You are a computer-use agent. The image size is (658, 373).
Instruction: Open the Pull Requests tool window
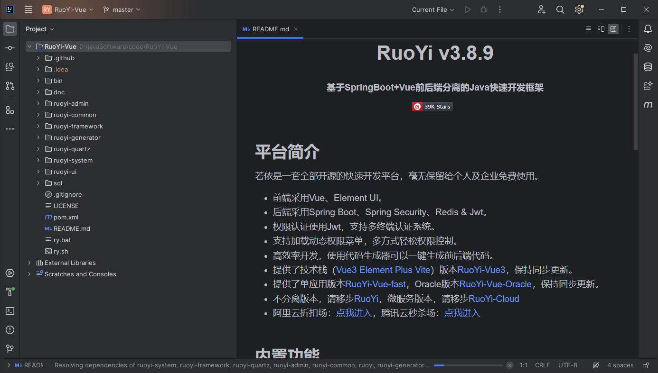[x=9, y=86]
